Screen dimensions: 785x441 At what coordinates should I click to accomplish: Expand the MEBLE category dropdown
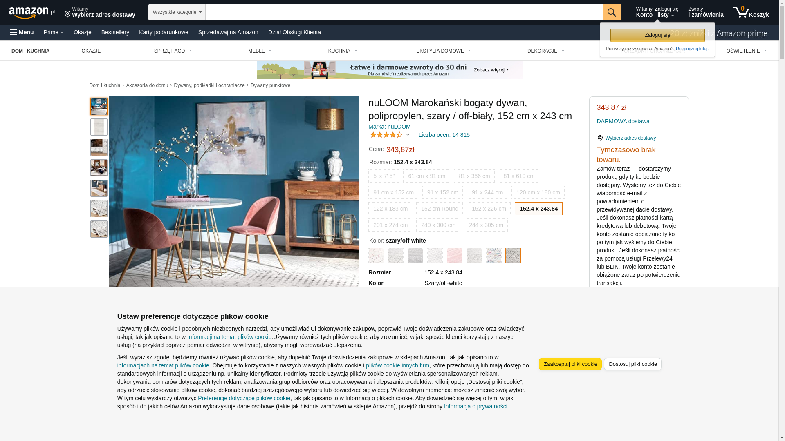tap(260, 51)
